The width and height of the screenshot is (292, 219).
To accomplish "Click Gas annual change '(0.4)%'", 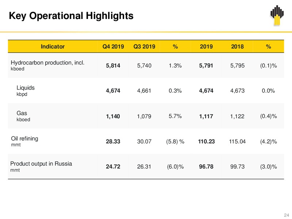I will tap(269, 116).
